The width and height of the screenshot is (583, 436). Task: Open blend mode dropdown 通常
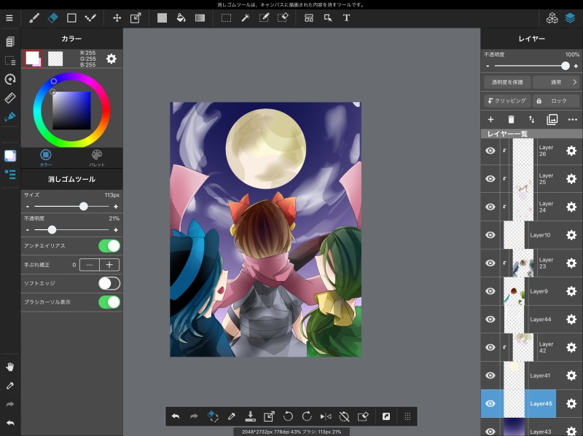[555, 82]
